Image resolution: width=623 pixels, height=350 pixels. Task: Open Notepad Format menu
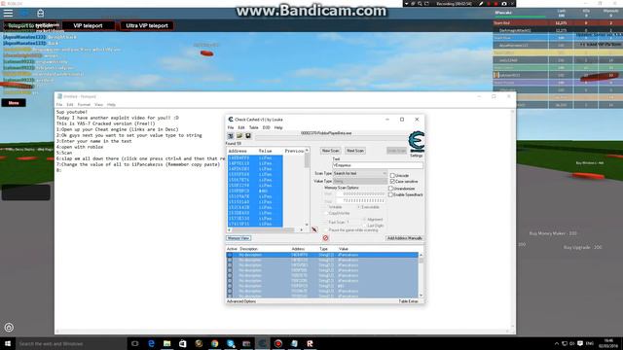click(x=84, y=105)
